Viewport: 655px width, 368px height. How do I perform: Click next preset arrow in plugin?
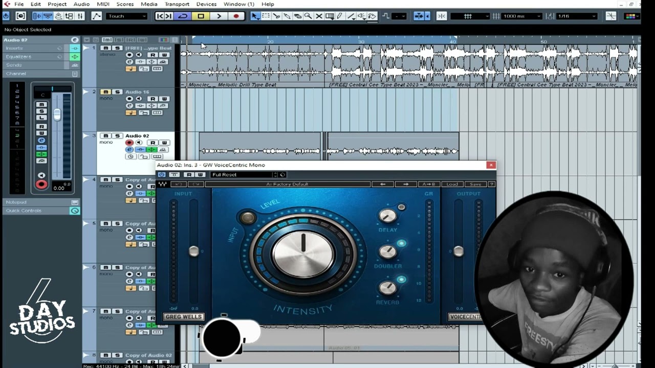(x=406, y=185)
